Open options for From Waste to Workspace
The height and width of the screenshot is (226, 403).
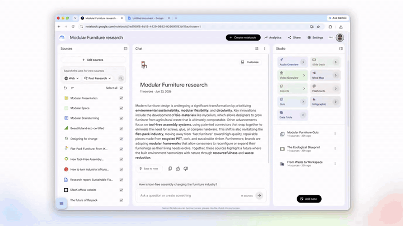coord(335,164)
